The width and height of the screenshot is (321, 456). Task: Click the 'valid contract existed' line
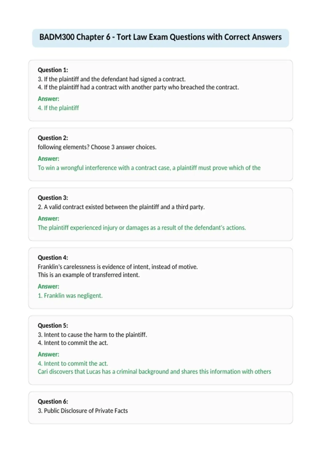click(121, 207)
